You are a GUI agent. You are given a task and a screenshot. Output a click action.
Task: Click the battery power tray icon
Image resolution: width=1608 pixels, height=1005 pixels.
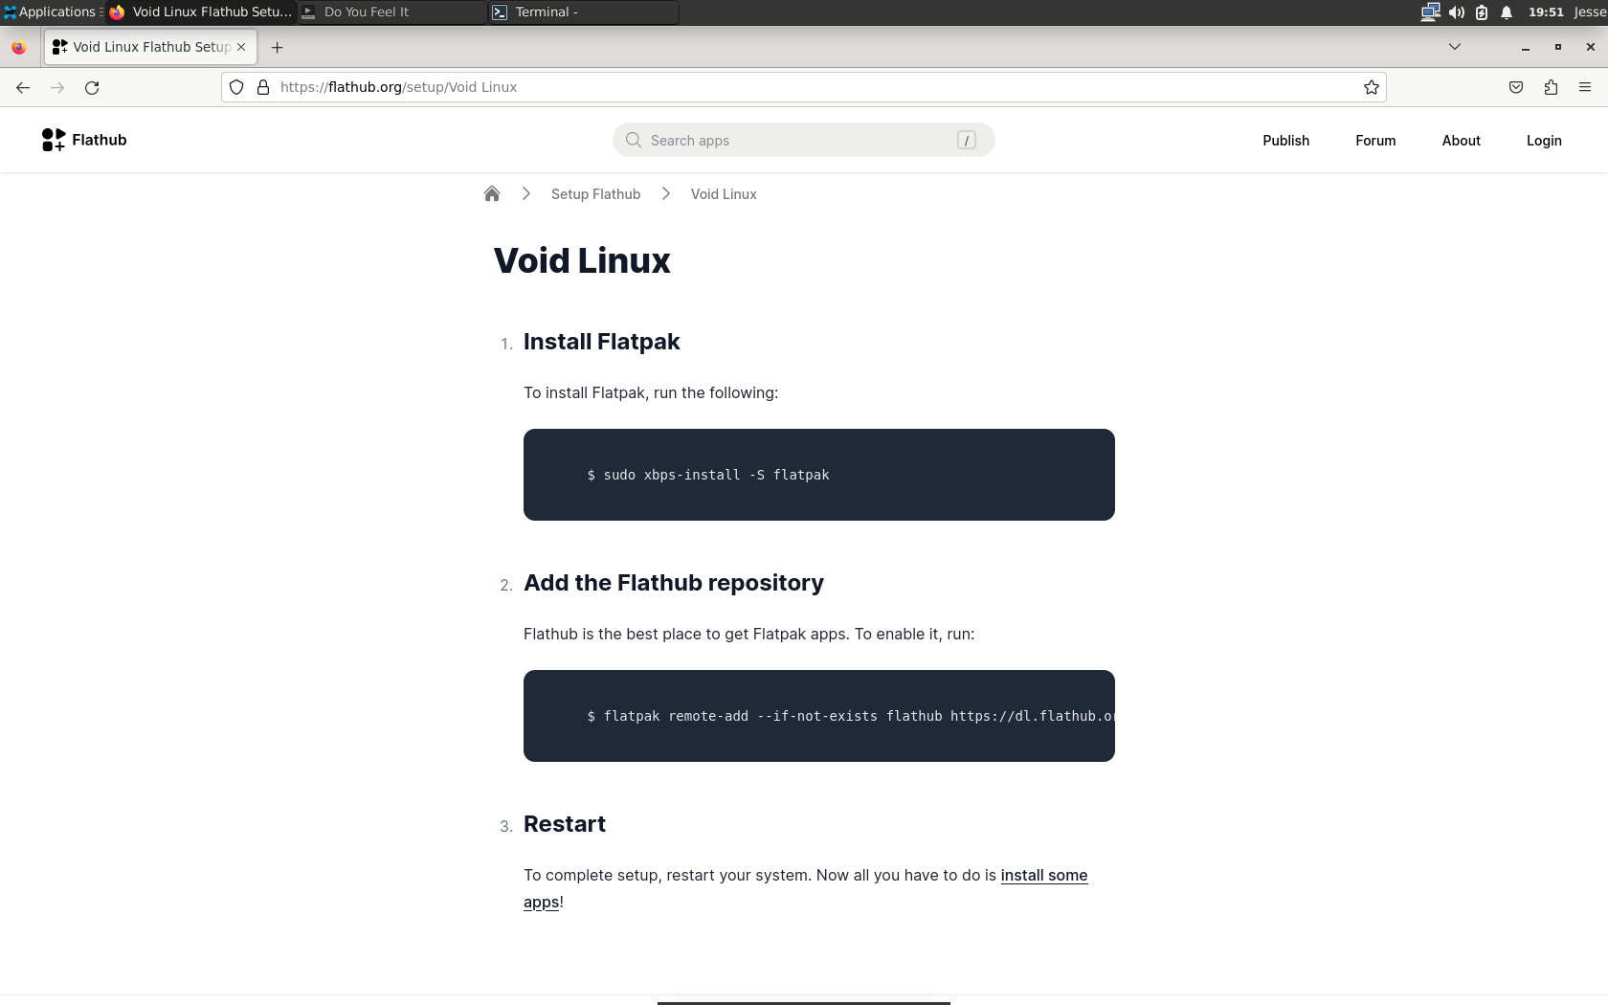point(1482,12)
